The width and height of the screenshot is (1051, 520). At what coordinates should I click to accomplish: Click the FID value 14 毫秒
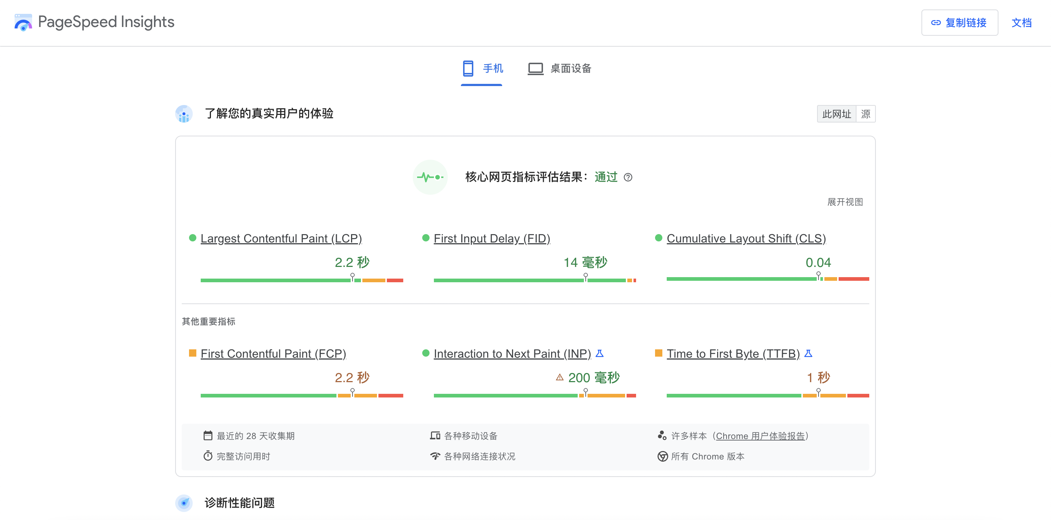[585, 262]
